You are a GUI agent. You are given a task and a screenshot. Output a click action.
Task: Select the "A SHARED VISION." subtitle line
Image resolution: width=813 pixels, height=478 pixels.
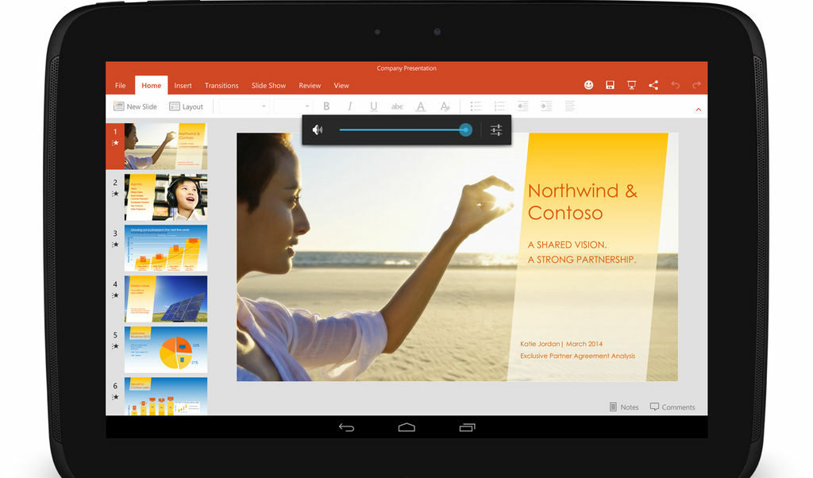click(567, 245)
